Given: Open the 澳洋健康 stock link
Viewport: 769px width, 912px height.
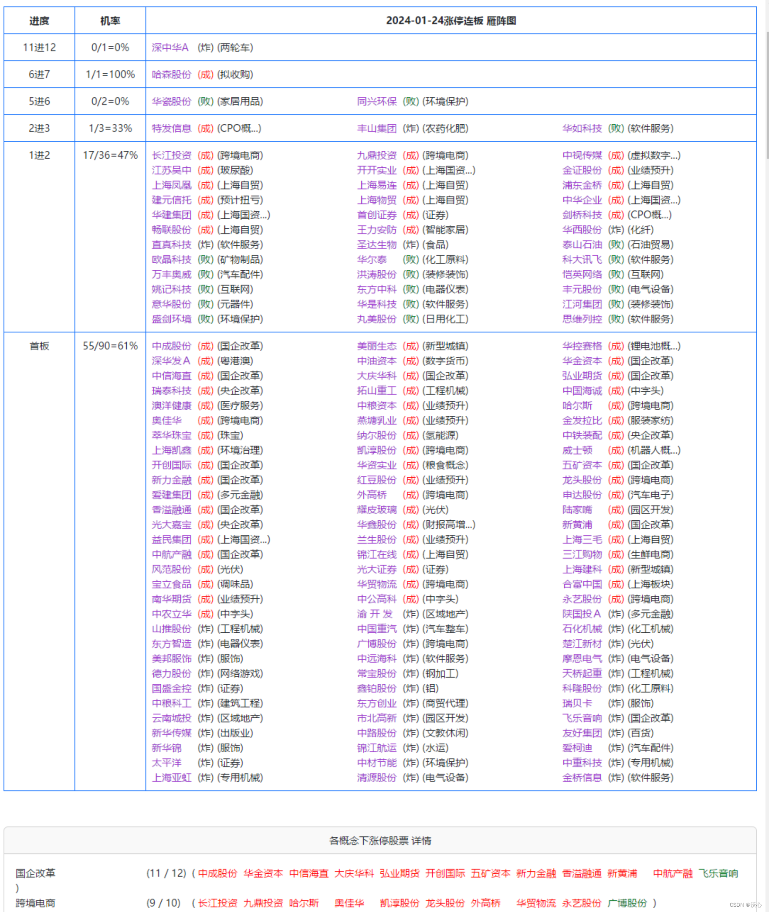Looking at the screenshot, I should pyautogui.click(x=171, y=405).
